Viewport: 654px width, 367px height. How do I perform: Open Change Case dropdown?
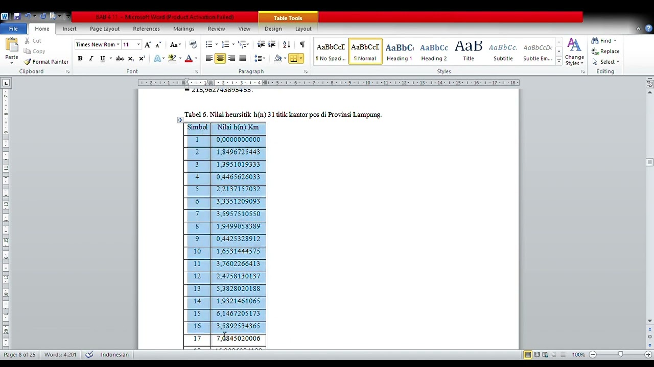pos(176,44)
